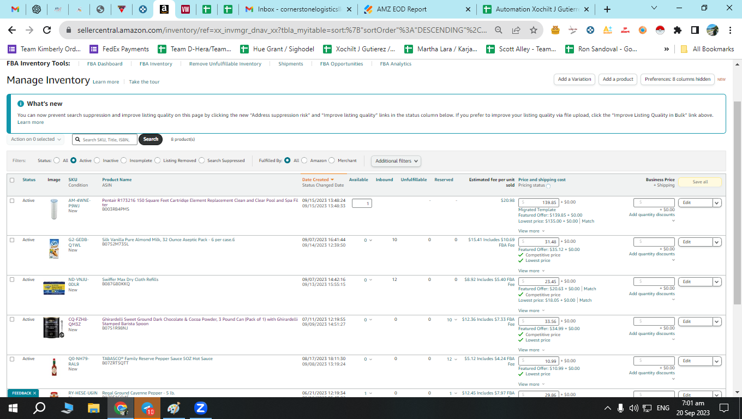Open the Edit dropdown arrow for Pentair row
Viewport: 742px width, 419px height.
point(717,202)
